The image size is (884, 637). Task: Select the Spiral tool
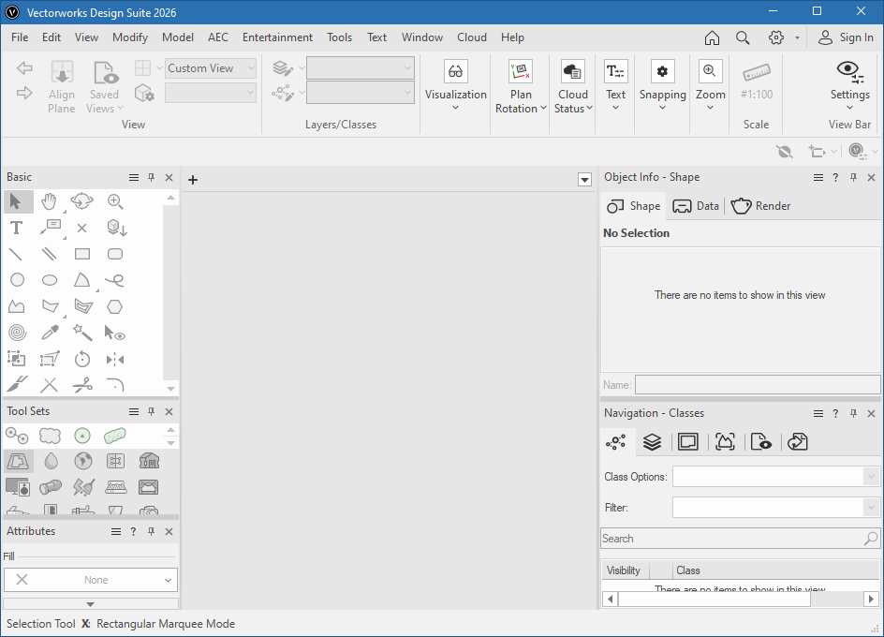pos(17,333)
